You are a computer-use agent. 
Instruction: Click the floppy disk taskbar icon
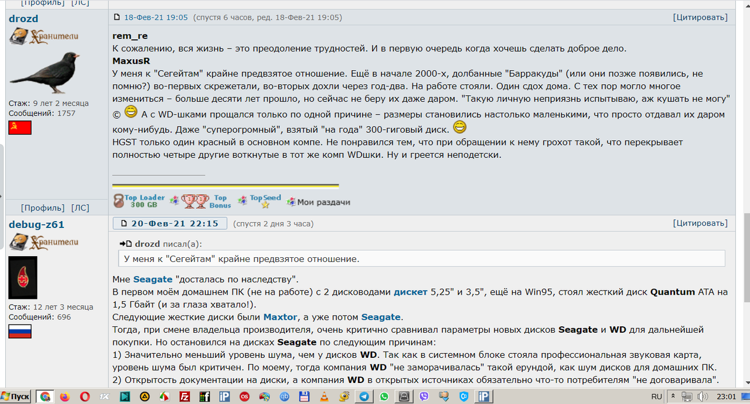click(304, 396)
